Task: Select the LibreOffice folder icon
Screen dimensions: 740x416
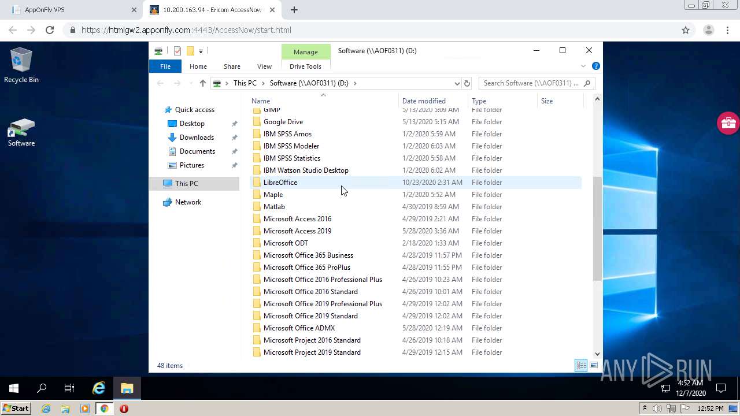Action: point(257,183)
